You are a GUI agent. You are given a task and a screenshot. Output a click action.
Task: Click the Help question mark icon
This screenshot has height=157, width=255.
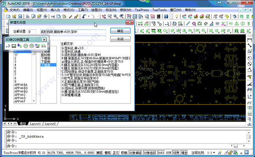tap(166, 17)
